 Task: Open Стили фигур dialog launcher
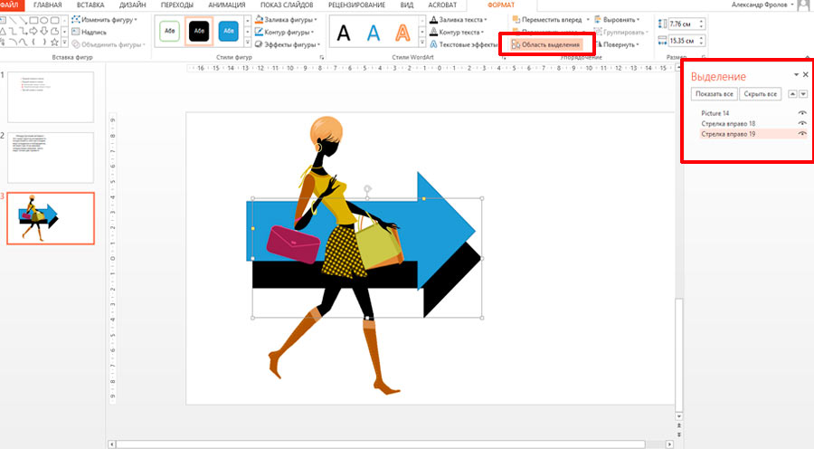(x=322, y=57)
